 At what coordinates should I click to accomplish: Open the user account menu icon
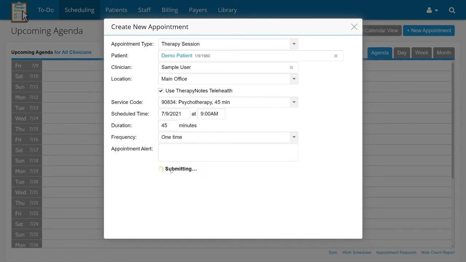pos(432,10)
